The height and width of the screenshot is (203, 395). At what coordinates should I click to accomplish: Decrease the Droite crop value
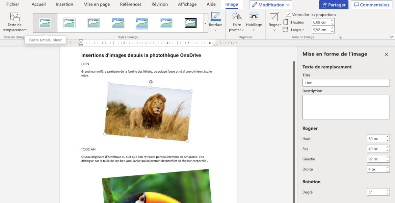(388, 171)
